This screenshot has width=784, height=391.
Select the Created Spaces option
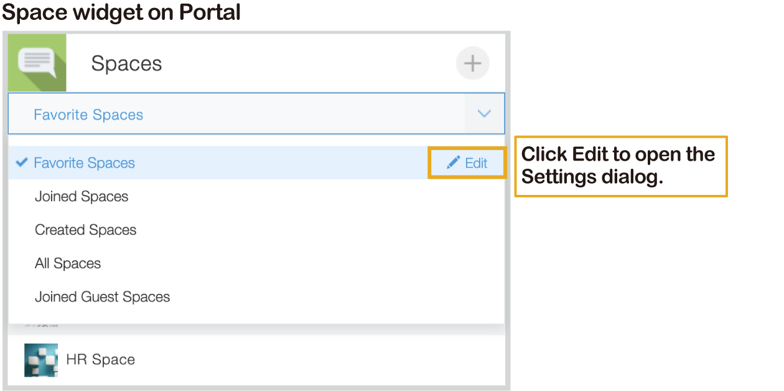86,230
